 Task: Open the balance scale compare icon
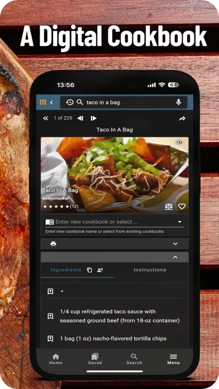pyautogui.click(x=169, y=206)
